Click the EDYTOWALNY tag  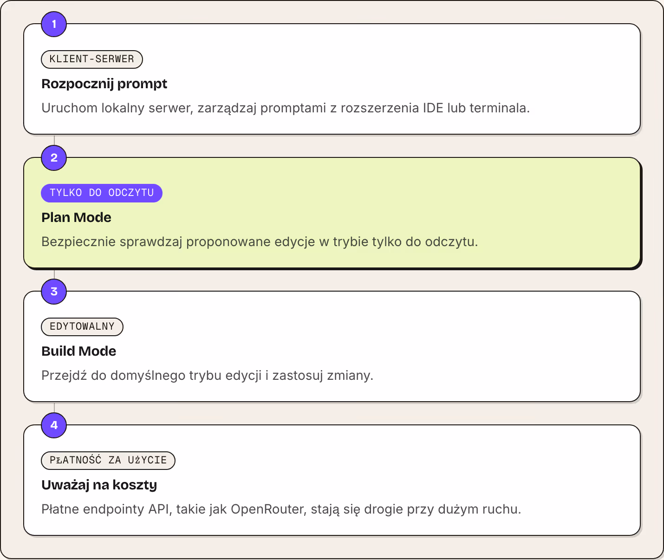click(82, 326)
